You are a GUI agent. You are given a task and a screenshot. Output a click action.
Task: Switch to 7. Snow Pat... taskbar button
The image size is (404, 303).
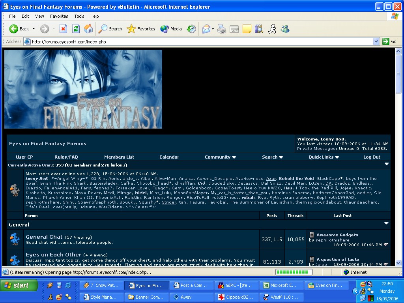point(101,285)
